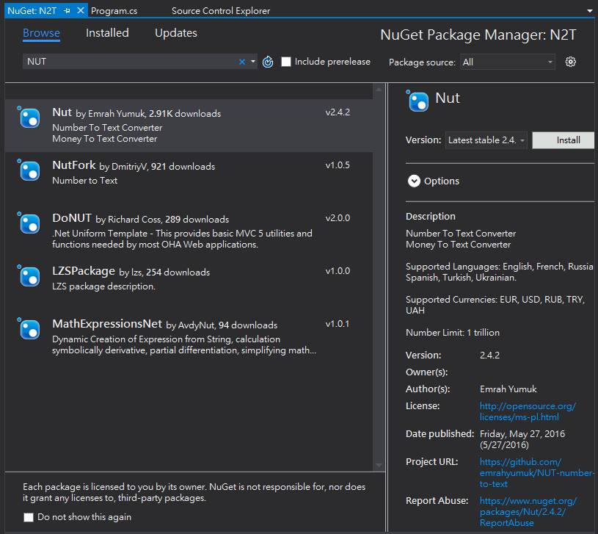Image resolution: width=598 pixels, height=534 pixels.
Task: Click the DoNUT package icon
Action: 29,223
